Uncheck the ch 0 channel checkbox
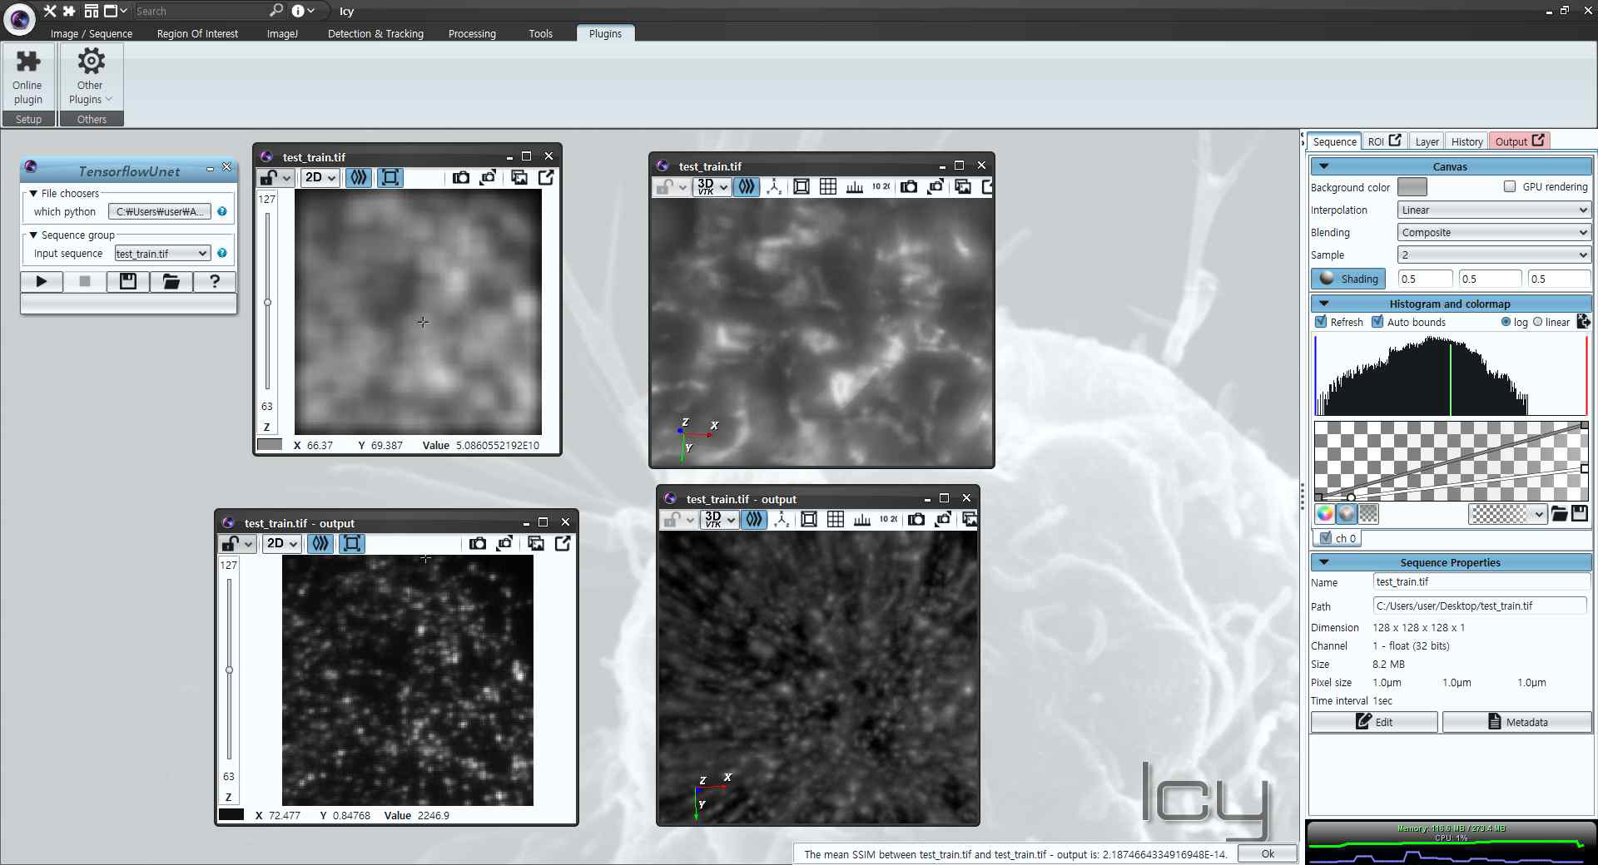The width and height of the screenshot is (1598, 865). (1326, 538)
